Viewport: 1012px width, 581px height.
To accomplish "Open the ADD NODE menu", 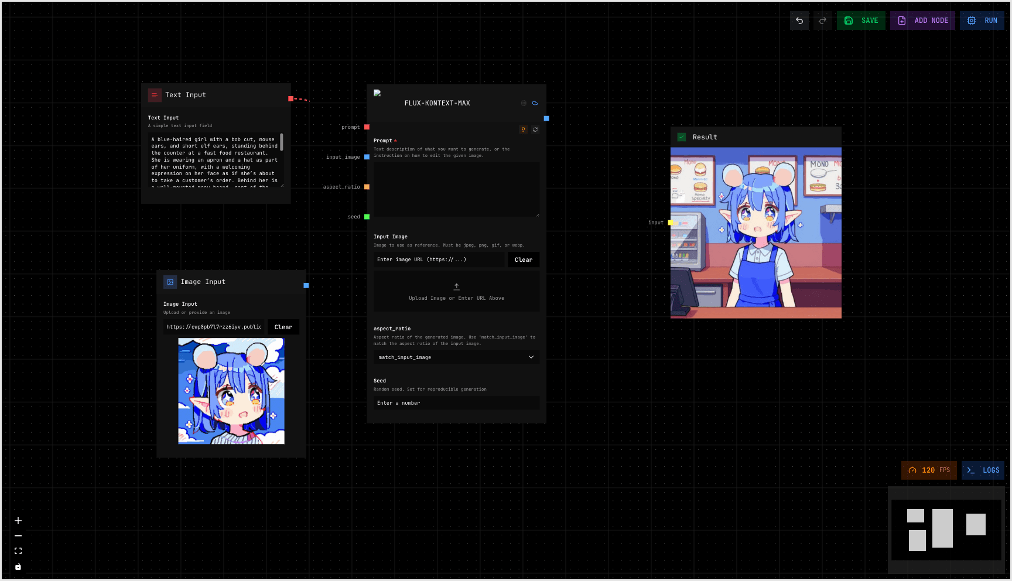I will pos(922,20).
